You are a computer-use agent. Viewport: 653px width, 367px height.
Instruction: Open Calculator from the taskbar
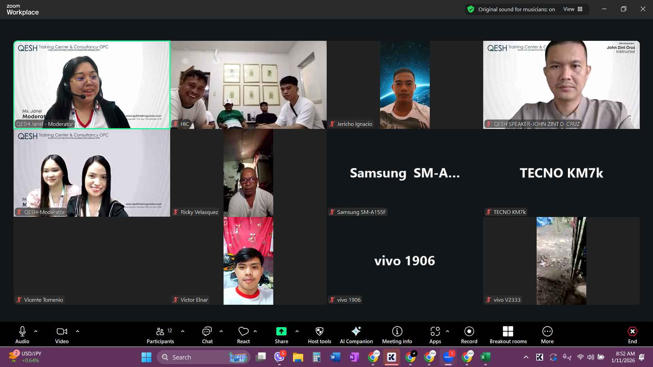pyautogui.click(x=316, y=357)
